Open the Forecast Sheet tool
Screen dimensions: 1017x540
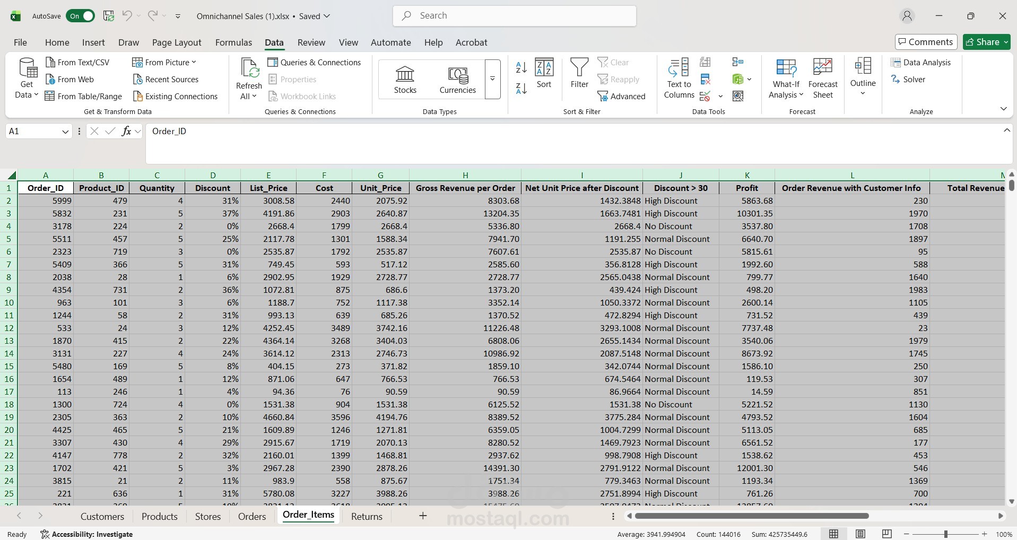click(823, 79)
